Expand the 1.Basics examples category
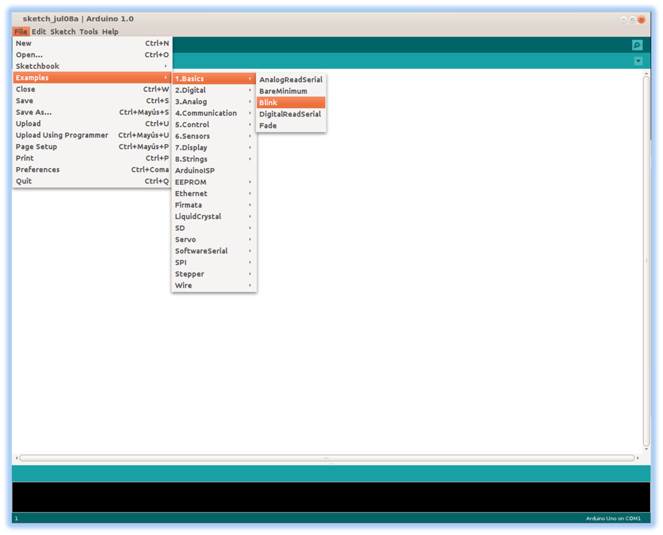This screenshot has width=663, height=535. click(214, 78)
